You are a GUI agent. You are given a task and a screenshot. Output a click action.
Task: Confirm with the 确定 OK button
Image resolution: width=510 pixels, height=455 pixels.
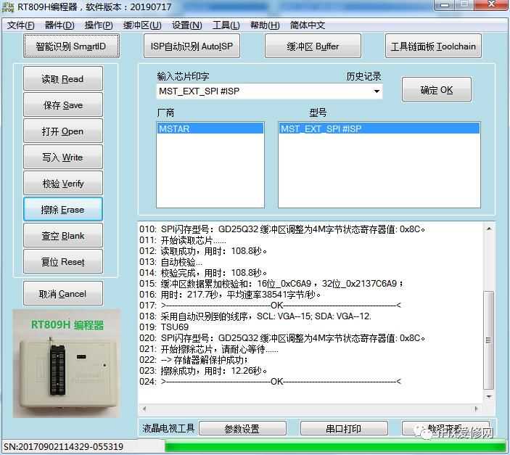coord(436,90)
